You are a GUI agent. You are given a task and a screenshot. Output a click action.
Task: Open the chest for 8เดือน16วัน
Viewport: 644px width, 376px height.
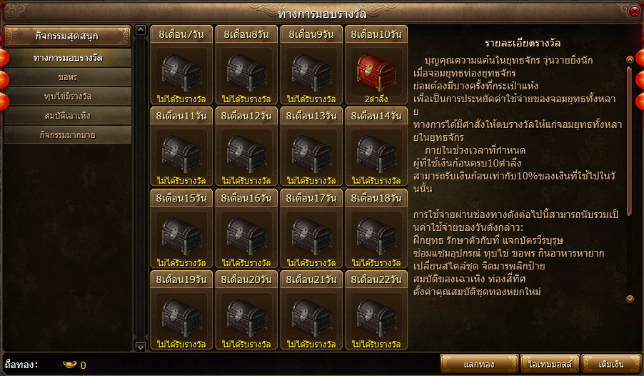tap(246, 236)
